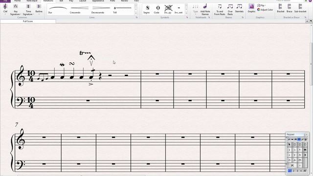The image size is (313, 176).
Task: Apply beam Over Rests
Action: click(230, 9)
